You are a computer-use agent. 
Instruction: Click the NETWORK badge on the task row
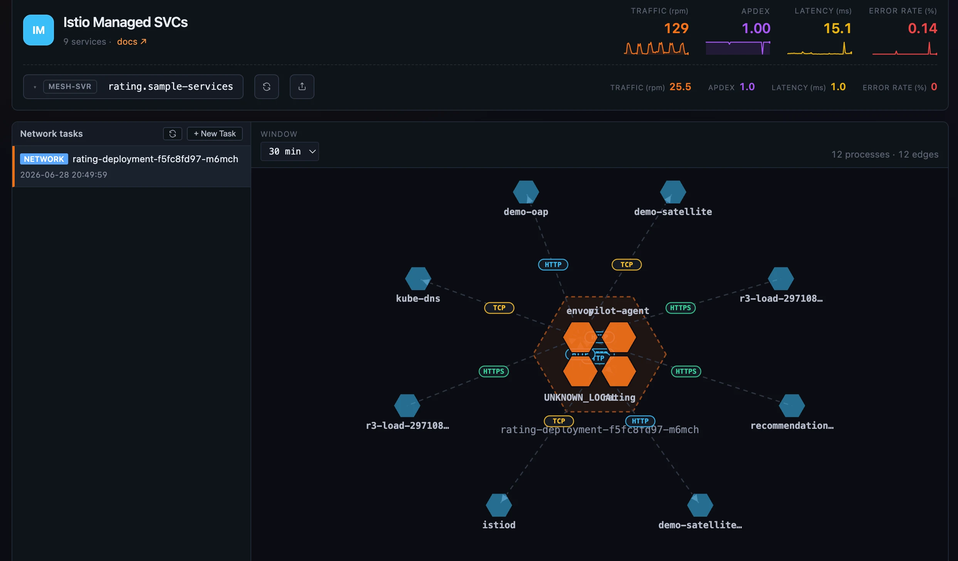pyautogui.click(x=44, y=159)
